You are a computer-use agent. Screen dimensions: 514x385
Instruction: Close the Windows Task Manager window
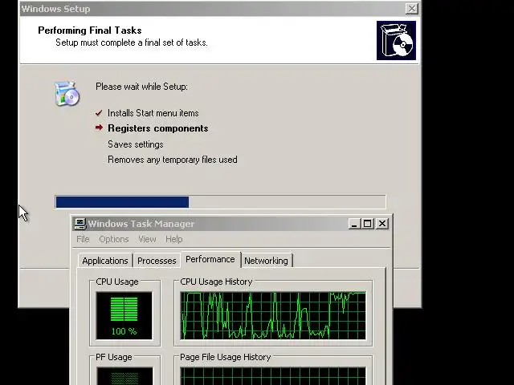pyautogui.click(x=382, y=224)
